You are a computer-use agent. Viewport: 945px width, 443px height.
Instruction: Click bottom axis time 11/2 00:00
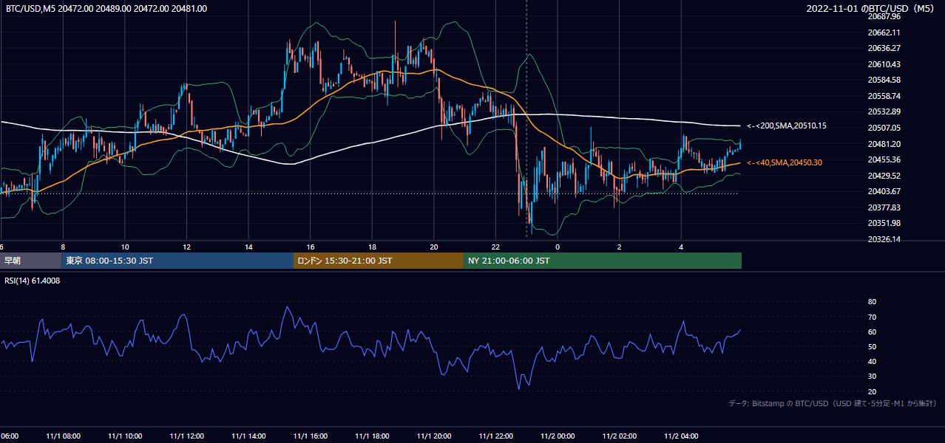(x=558, y=436)
